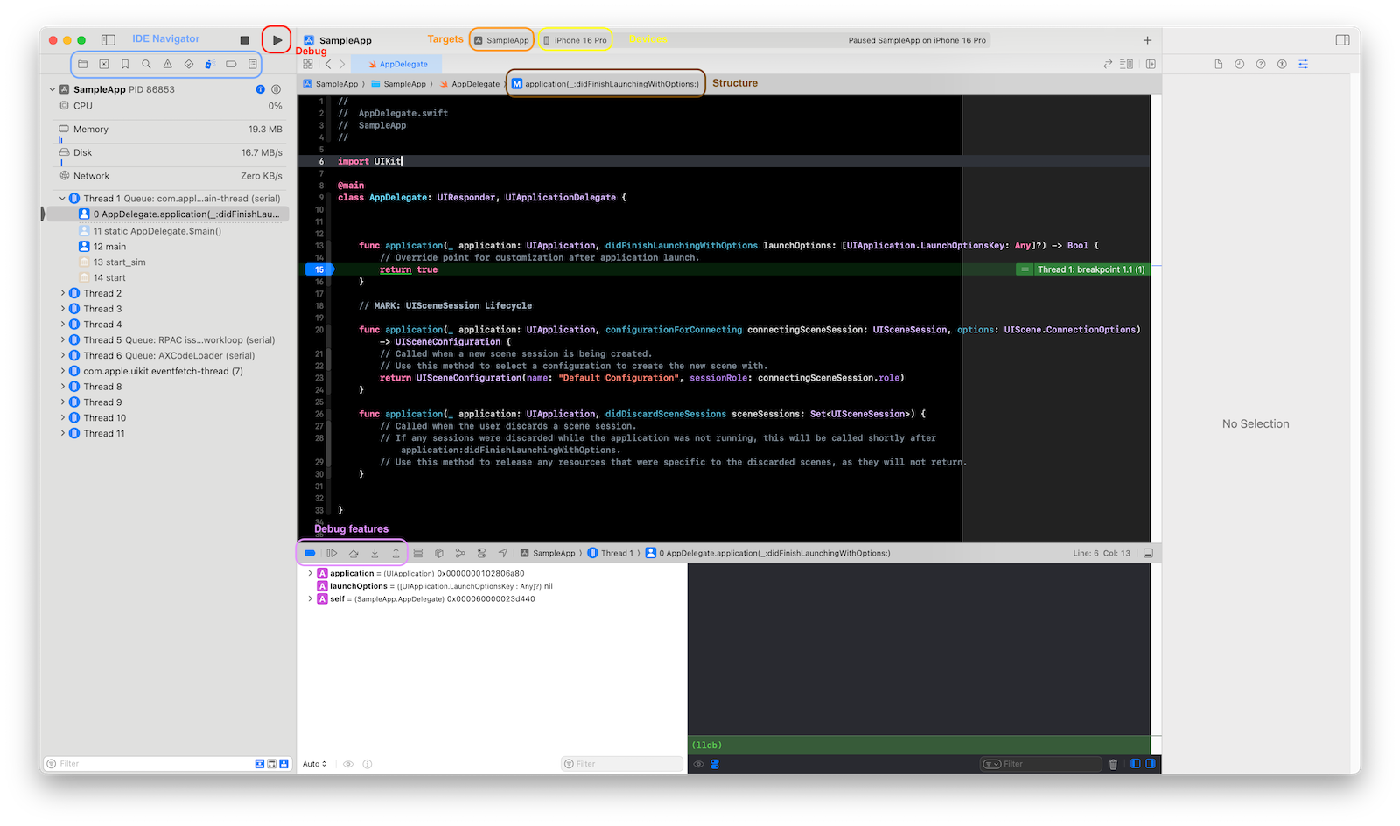Image resolution: width=1400 pixels, height=826 pixels.
Task: Choose the SampleApp scheme target
Action: tap(501, 40)
